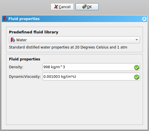Confirm with the OK button
The image size is (149, 131).
[87, 7]
